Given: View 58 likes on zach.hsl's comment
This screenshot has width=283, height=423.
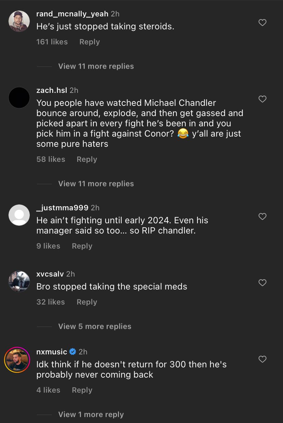Looking at the screenshot, I should tap(51, 159).
